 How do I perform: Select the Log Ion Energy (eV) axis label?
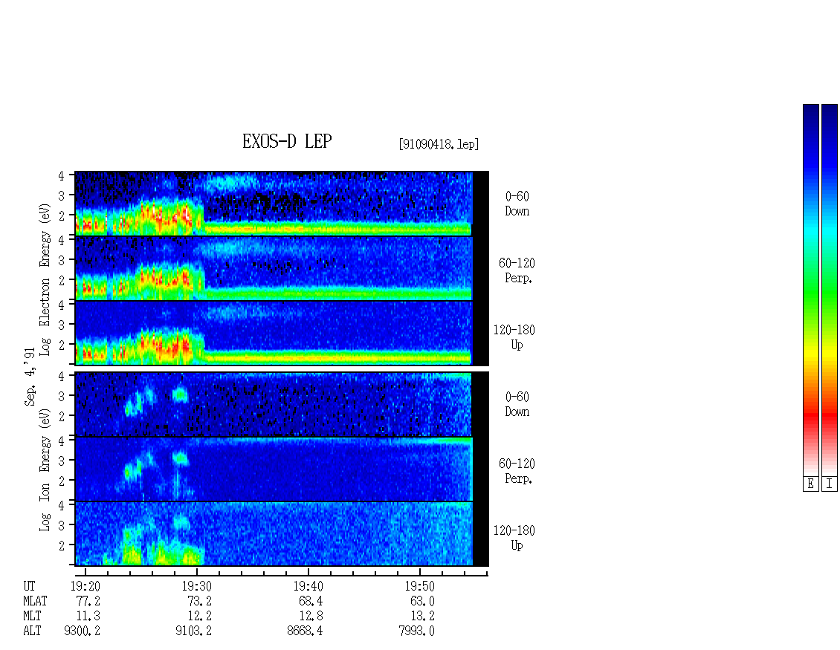tap(45, 470)
